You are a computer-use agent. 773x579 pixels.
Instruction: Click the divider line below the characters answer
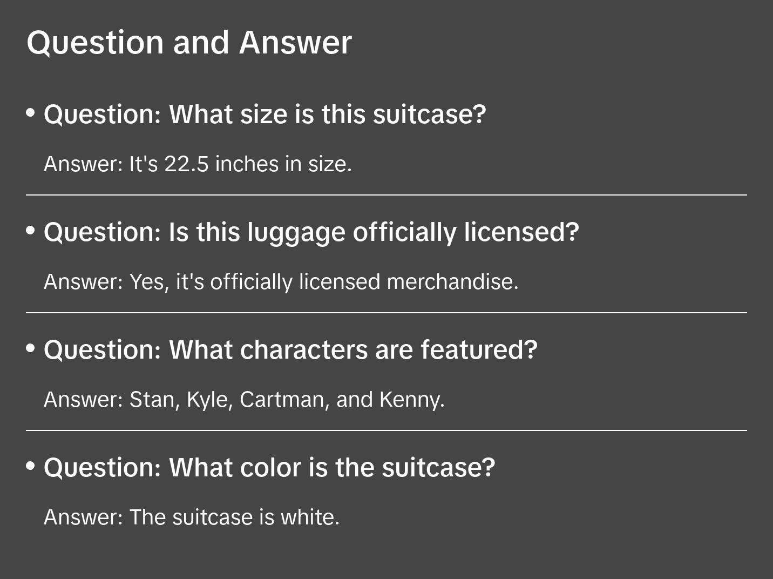pos(386,430)
